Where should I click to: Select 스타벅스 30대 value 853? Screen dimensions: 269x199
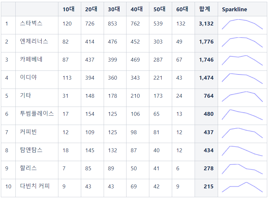click(x=112, y=23)
